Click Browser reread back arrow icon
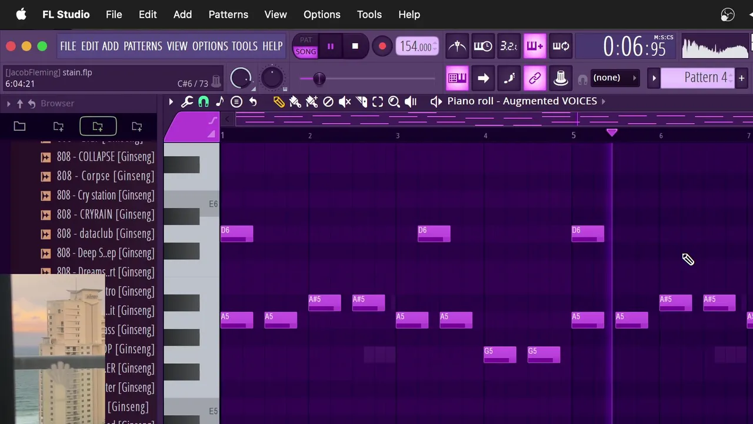The height and width of the screenshot is (424, 753). [x=31, y=104]
